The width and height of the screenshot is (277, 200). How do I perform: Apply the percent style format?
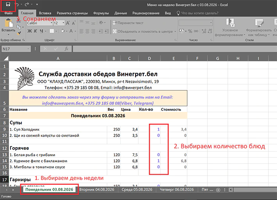click(190, 31)
